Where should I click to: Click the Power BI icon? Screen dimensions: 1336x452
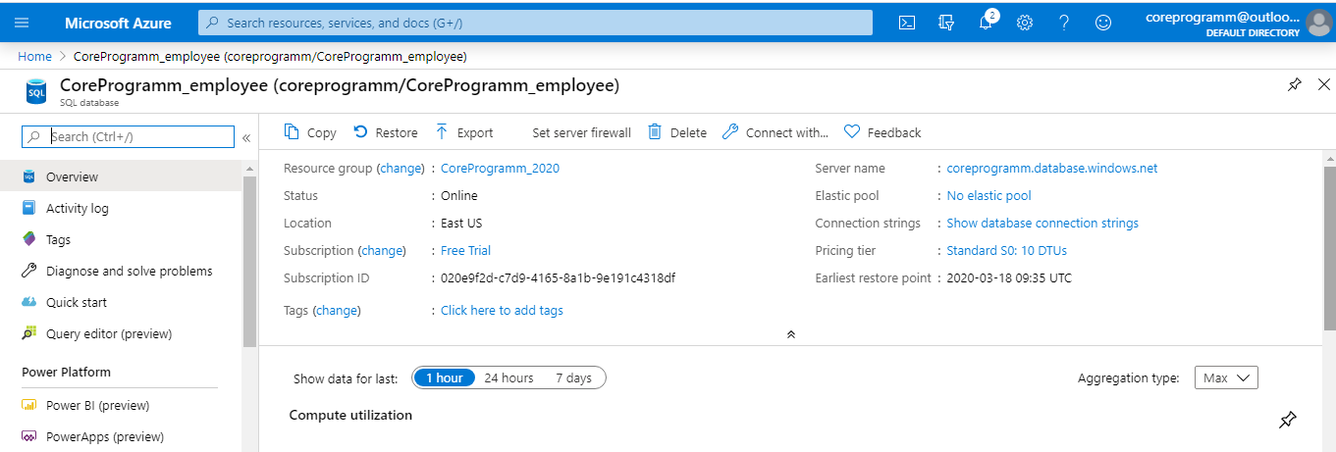(x=28, y=405)
